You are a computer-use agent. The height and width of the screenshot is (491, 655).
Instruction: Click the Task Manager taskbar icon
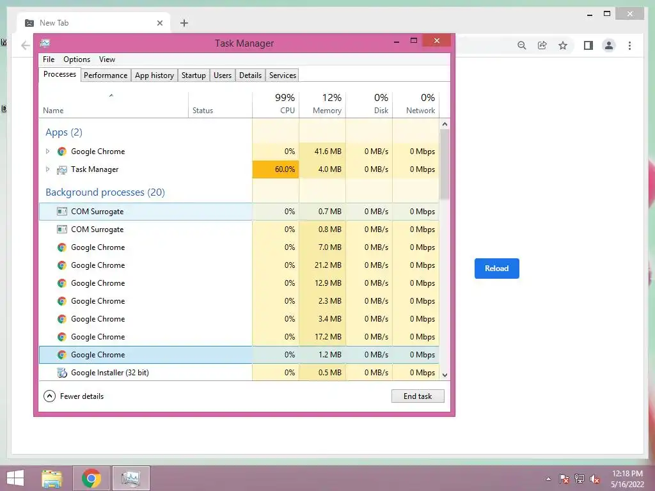point(130,478)
